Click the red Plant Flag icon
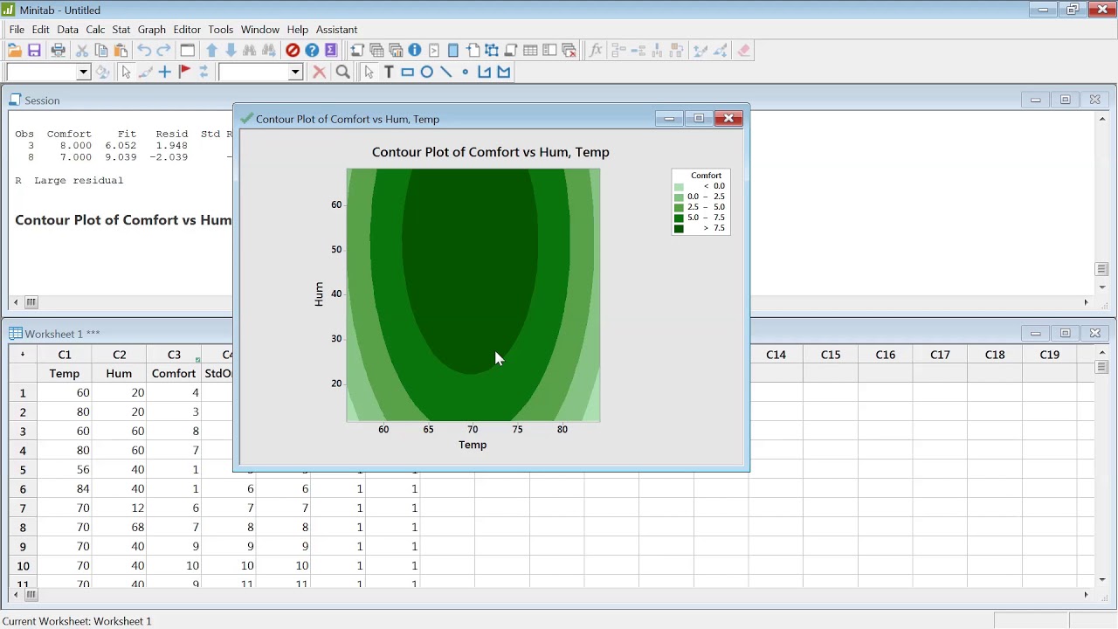This screenshot has width=1118, height=629. (x=184, y=73)
